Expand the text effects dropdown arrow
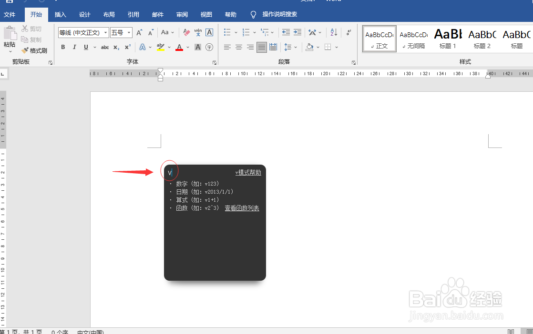 (150, 47)
